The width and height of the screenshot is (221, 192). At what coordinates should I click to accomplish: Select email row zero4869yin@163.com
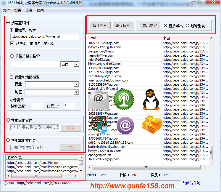[124, 76]
